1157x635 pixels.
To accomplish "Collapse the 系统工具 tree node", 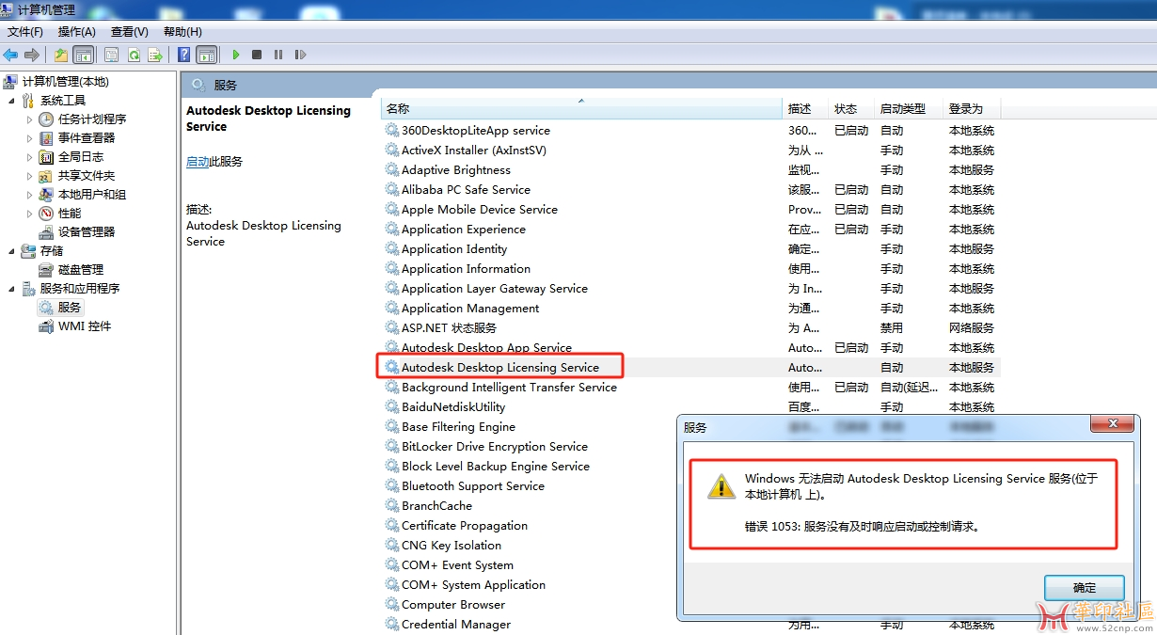I will pyautogui.click(x=11, y=101).
